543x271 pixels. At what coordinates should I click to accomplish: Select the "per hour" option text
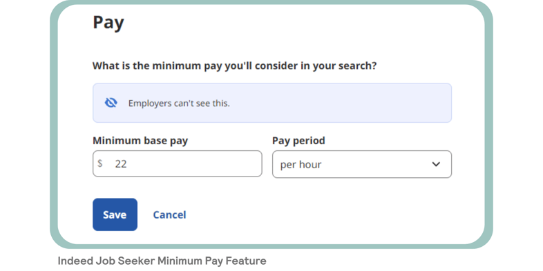click(301, 165)
